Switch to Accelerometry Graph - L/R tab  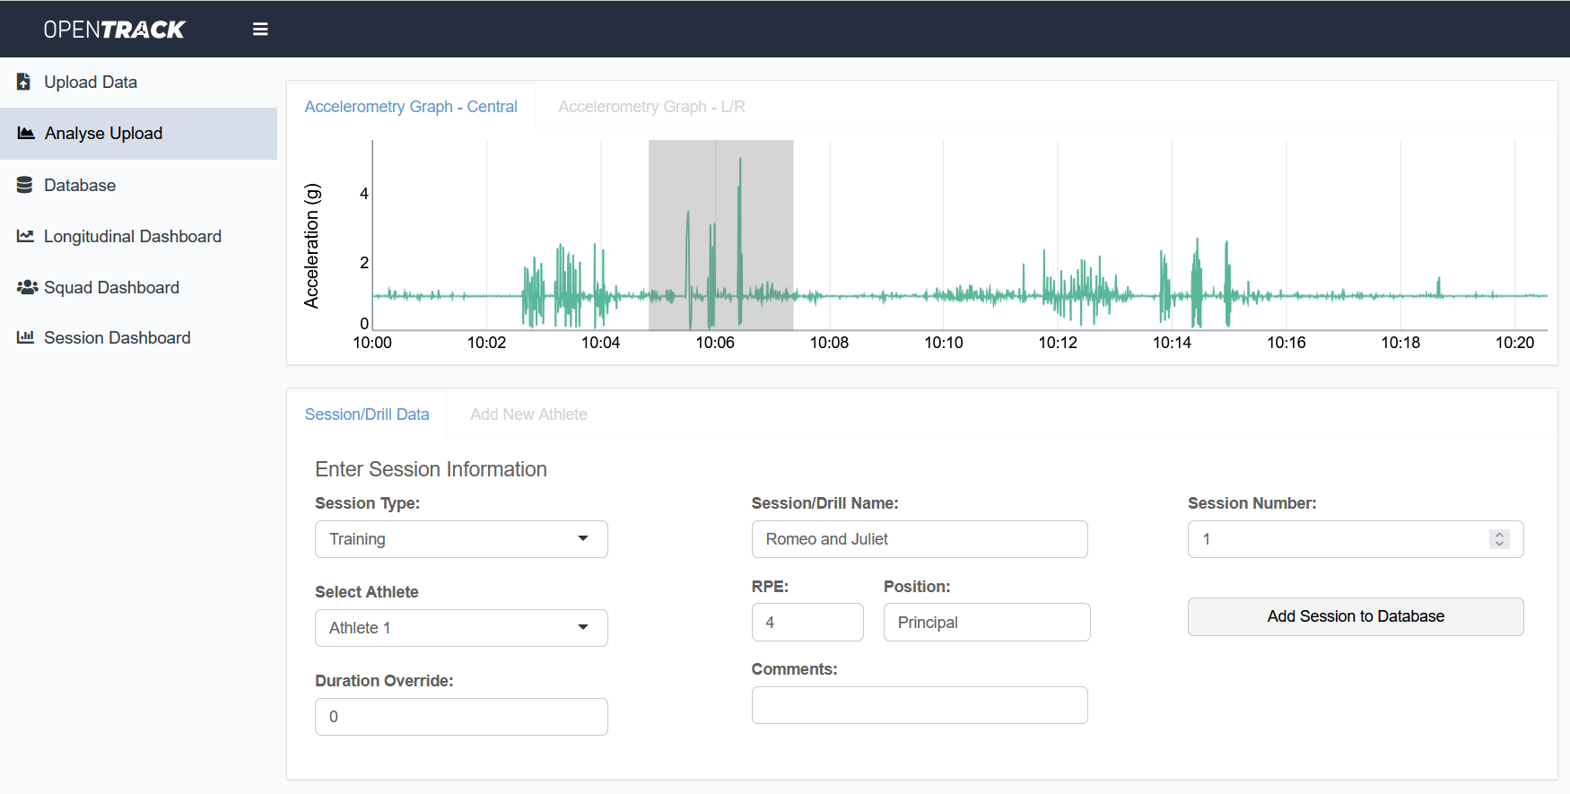coord(651,107)
